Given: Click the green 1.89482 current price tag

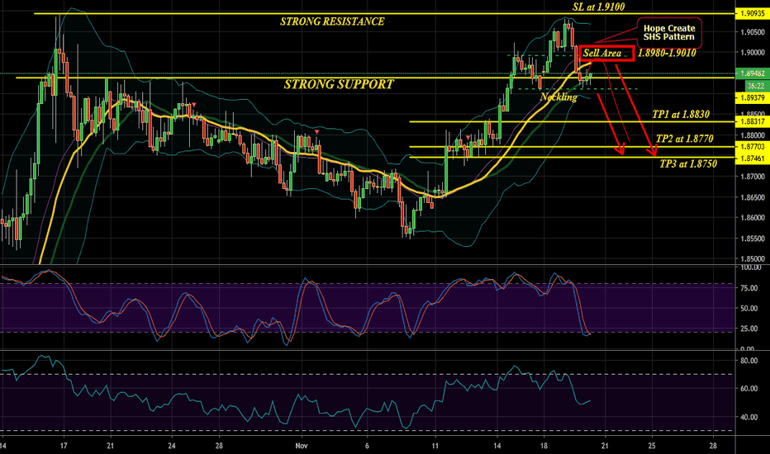Looking at the screenshot, I should click(751, 73).
